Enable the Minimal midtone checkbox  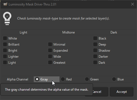tap(50, 44)
